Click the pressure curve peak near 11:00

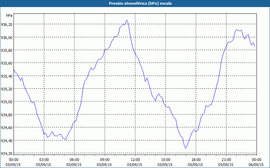coord(127,20)
